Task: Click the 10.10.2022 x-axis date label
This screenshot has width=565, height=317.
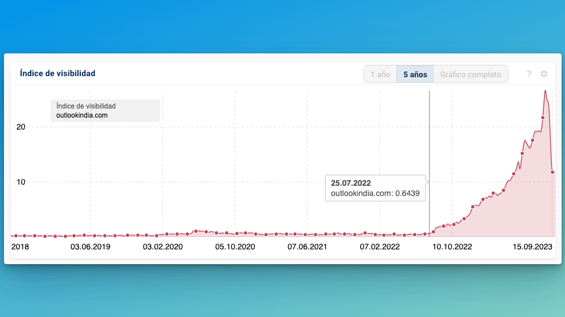Action: pyautogui.click(x=452, y=247)
